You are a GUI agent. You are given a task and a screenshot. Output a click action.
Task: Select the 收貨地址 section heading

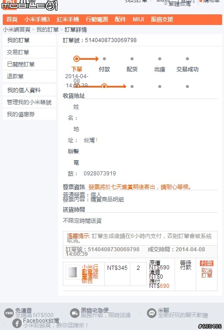tap(74, 96)
